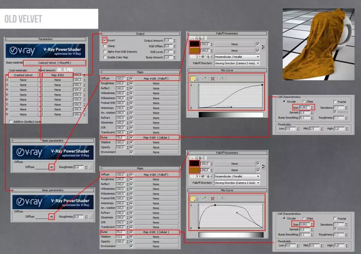Enable the Invert checkbox in Output

[104, 40]
